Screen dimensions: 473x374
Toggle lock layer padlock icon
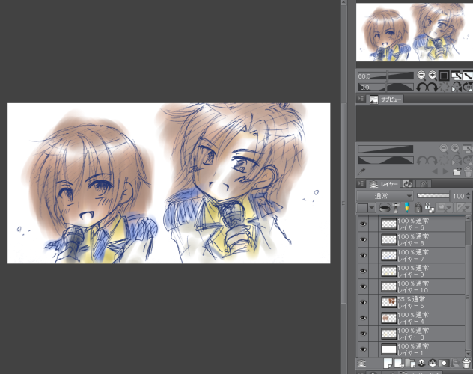click(x=418, y=208)
